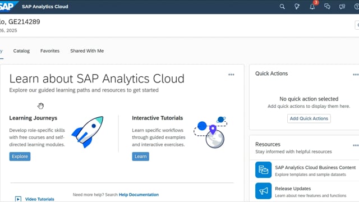Screen dimensions: 359x202
Task: Click the Video Tutorials play icon
Action: tap(18, 199)
